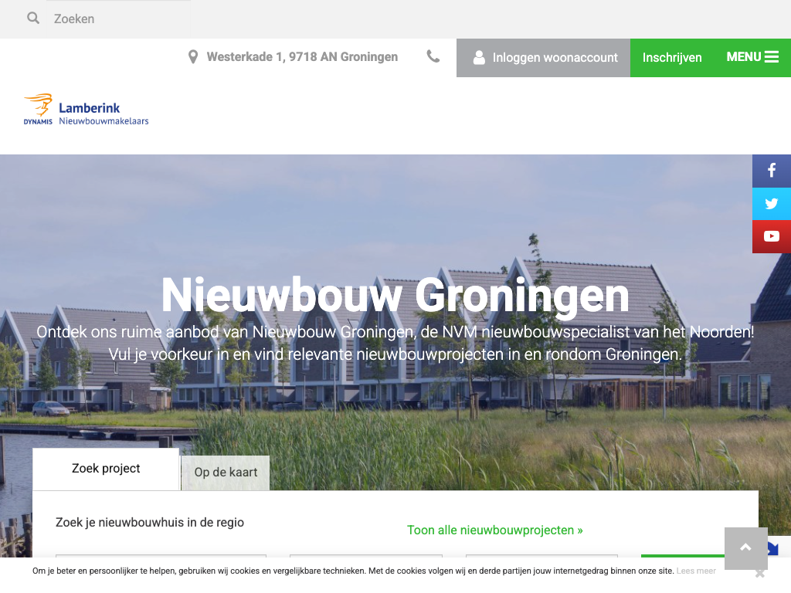Open the Westerkade 1 address link
791x593 pixels.
(302, 57)
